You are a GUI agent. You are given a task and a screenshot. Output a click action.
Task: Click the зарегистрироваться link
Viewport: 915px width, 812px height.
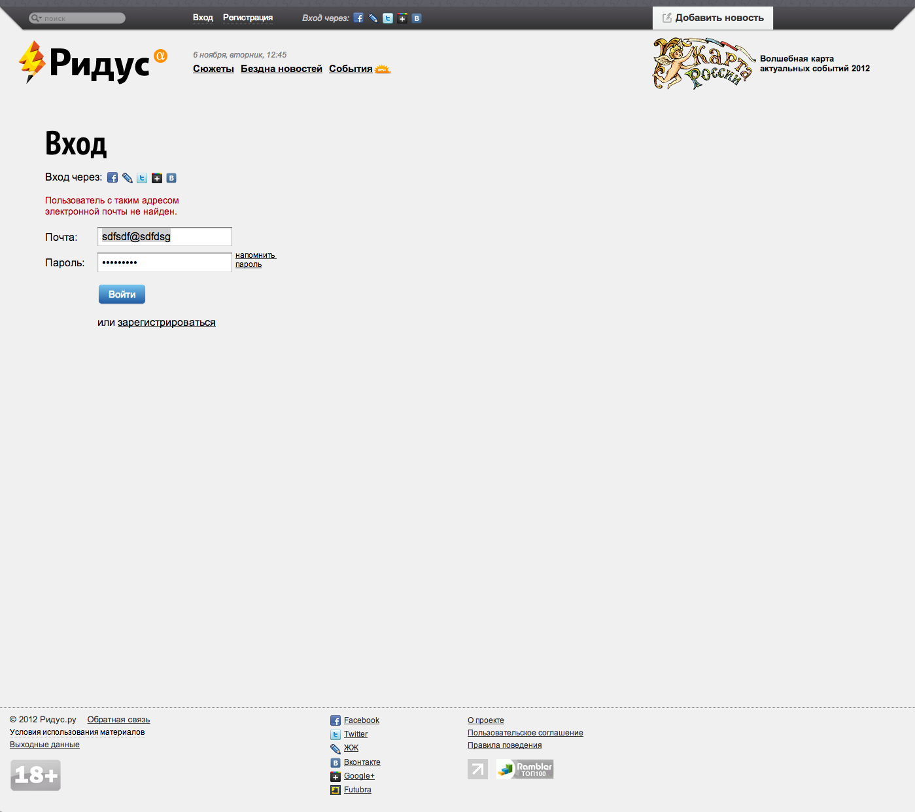(166, 323)
